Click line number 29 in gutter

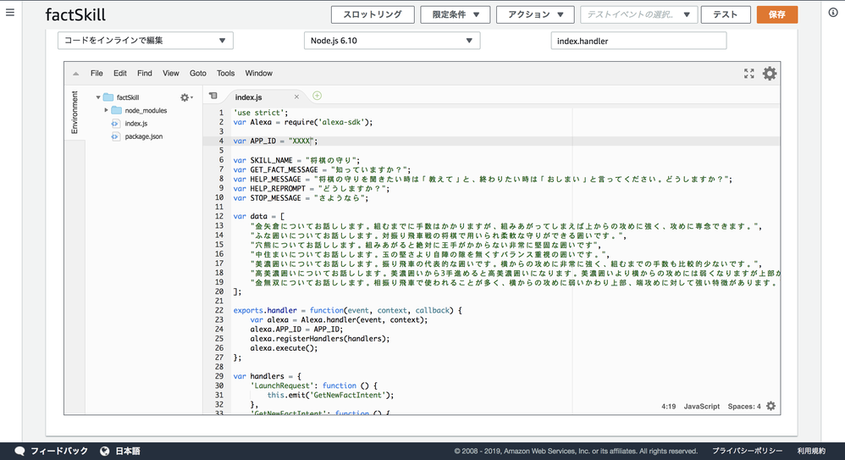pos(219,376)
